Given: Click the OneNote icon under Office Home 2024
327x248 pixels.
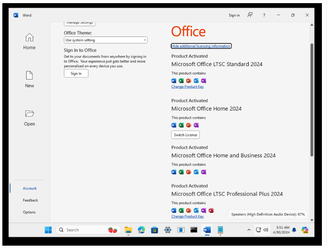Looking at the screenshot, I should (196, 125).
